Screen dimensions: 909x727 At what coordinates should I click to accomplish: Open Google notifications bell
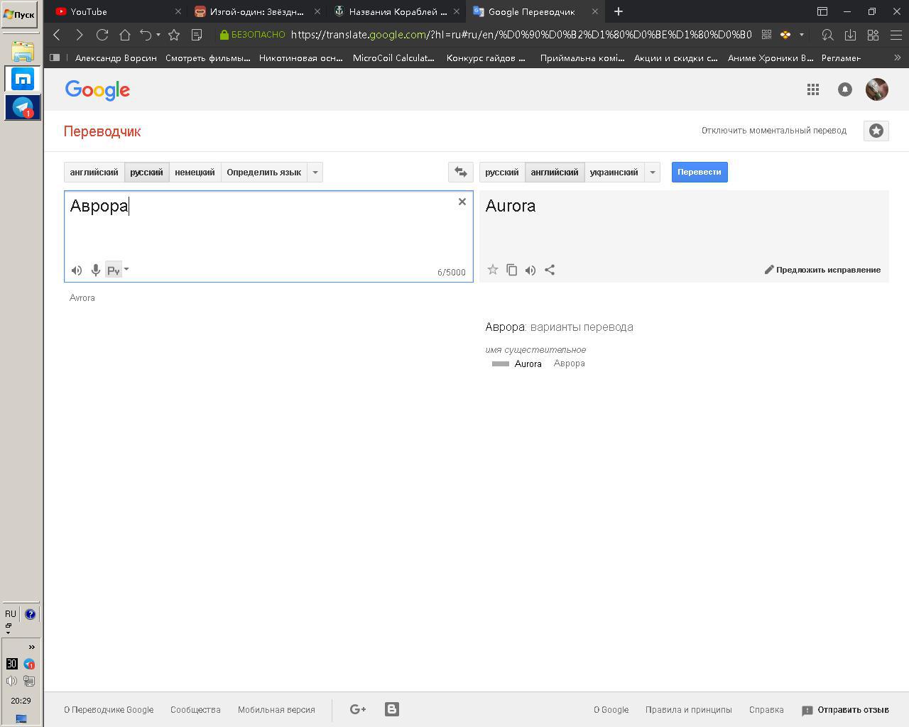(x=844, y=89)
